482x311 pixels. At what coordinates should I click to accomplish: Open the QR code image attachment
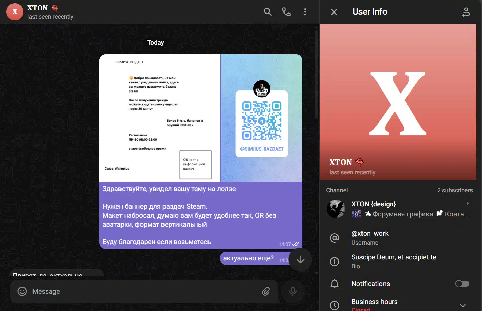tap(262, 118)
